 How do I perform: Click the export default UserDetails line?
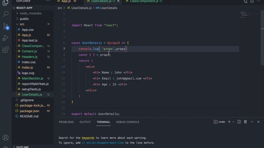[x=95, y=114]
